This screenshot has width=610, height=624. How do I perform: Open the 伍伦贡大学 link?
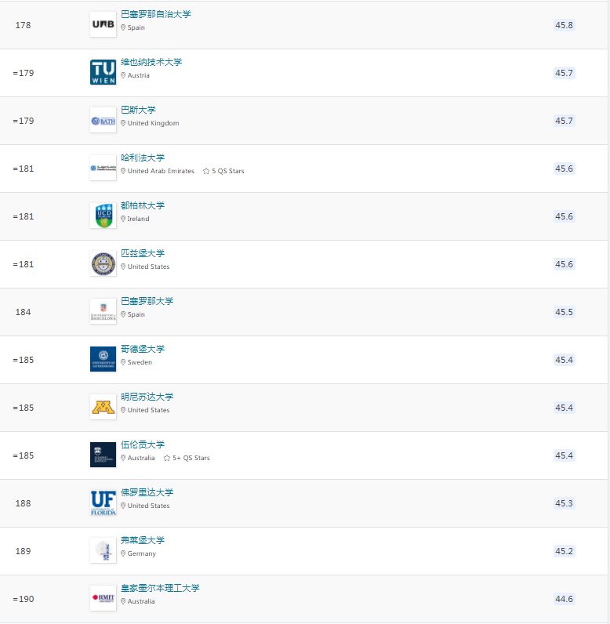coord(143,444)
